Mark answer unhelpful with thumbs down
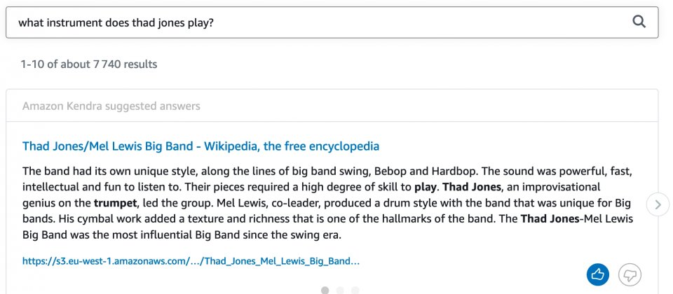Screen dimensions: 673x294 630,274
